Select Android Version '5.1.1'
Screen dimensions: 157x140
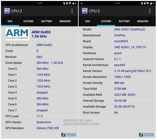click(117, 59)
